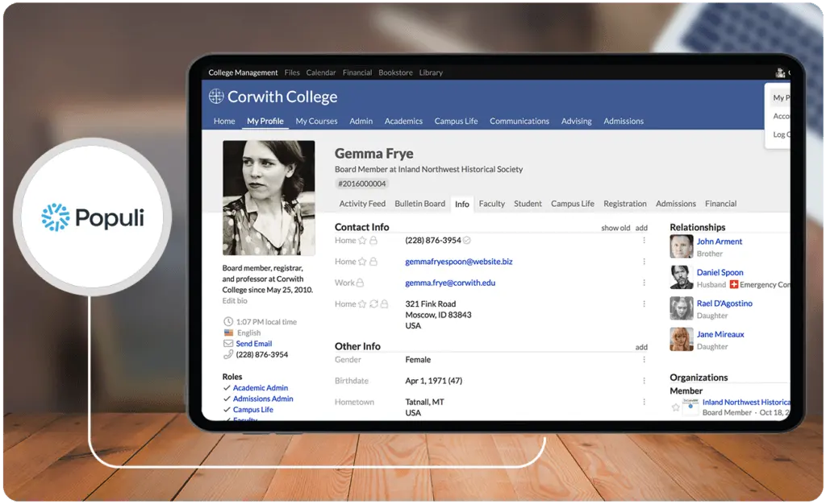Click the sync icon on Home address row

pyautogui.click(x=373, y=304)
